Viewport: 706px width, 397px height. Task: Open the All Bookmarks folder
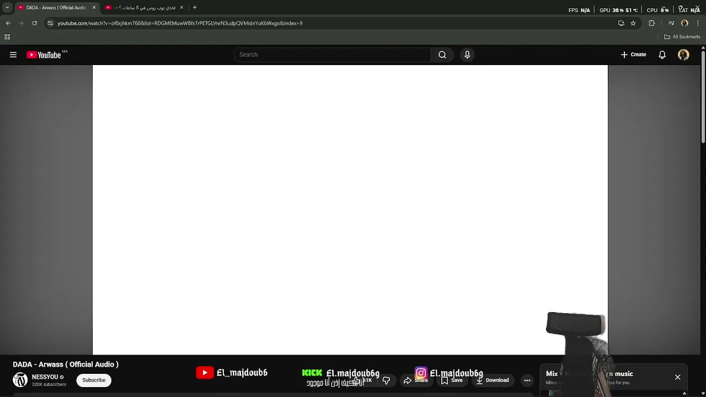[682, 37]
